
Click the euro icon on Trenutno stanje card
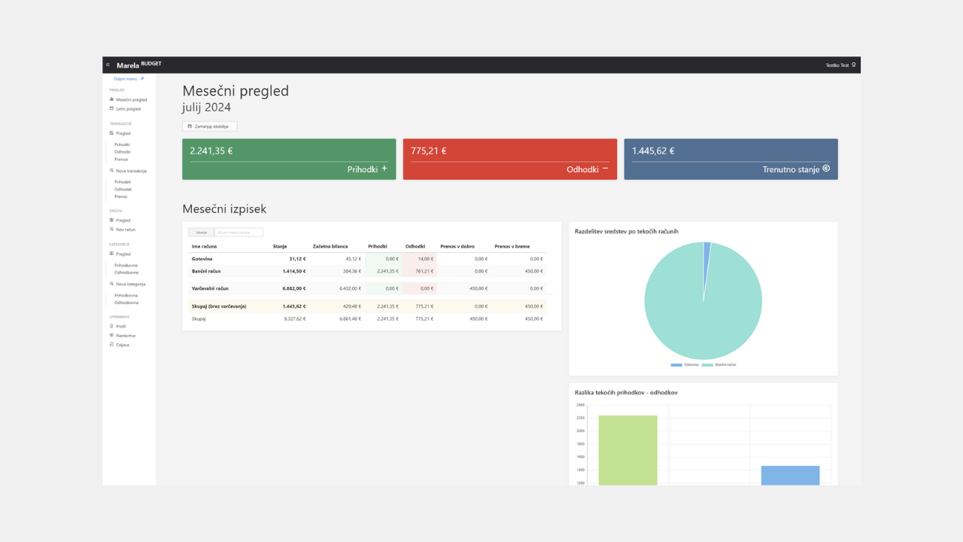[826, 169]
